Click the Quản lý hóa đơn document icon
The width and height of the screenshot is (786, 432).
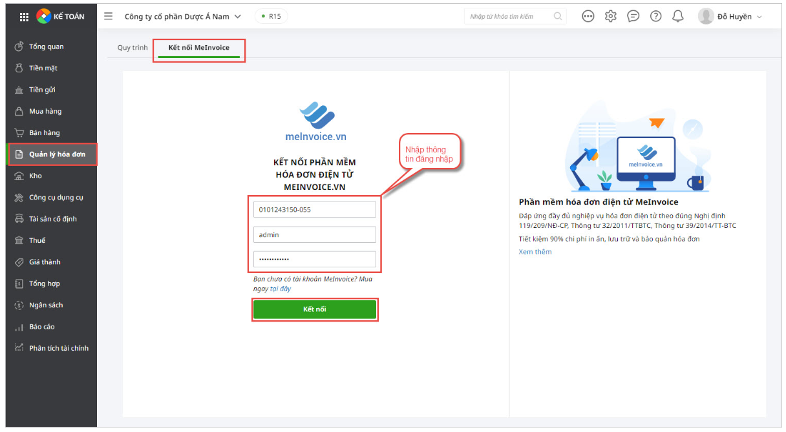tap(19, 154)
